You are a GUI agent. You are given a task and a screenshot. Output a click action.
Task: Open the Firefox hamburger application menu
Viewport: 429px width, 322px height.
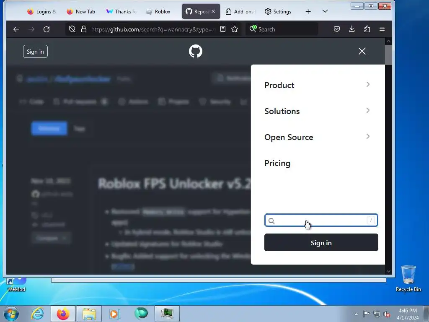point(382,29)
